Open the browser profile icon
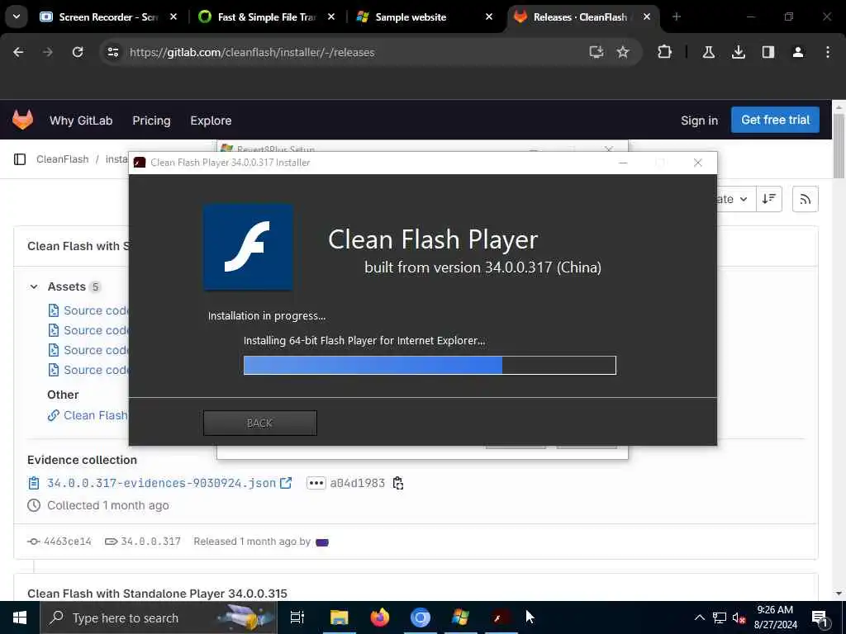The height and width of the screenshot is (634, 846). 798,52
